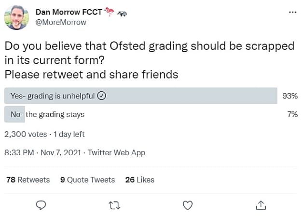Like the tweet with heart icon
Screen dimensions: 304x217
(x=188, y=205)
